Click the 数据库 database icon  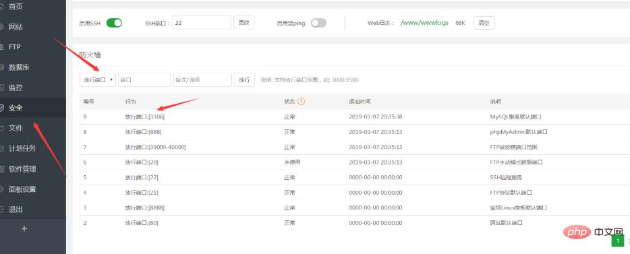pyautogui.click(x=1, y=67)
